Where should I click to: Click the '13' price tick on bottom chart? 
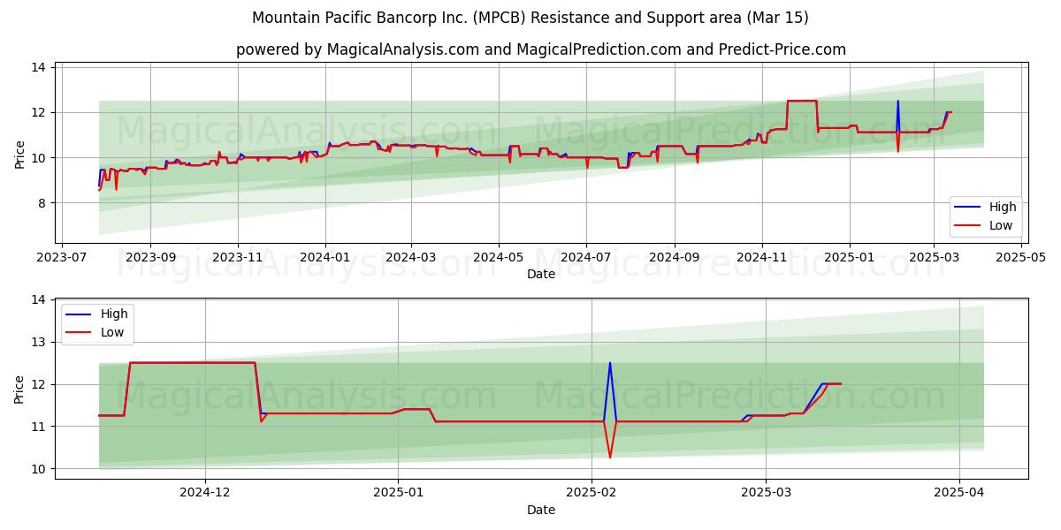41,342
